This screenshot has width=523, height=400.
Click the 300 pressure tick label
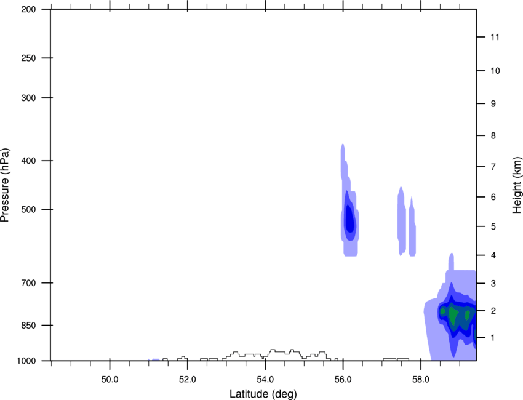point(28,98)
